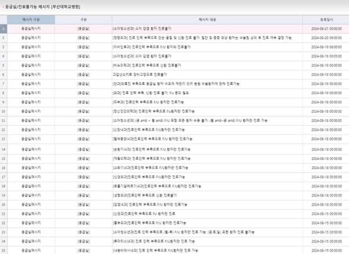Select row number 25 in the row header
The height and width of the screenshot is (254, 349).
[x=4, y=250]
